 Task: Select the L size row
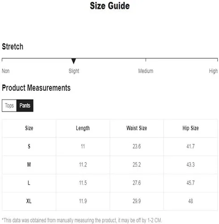coord(110,183)
